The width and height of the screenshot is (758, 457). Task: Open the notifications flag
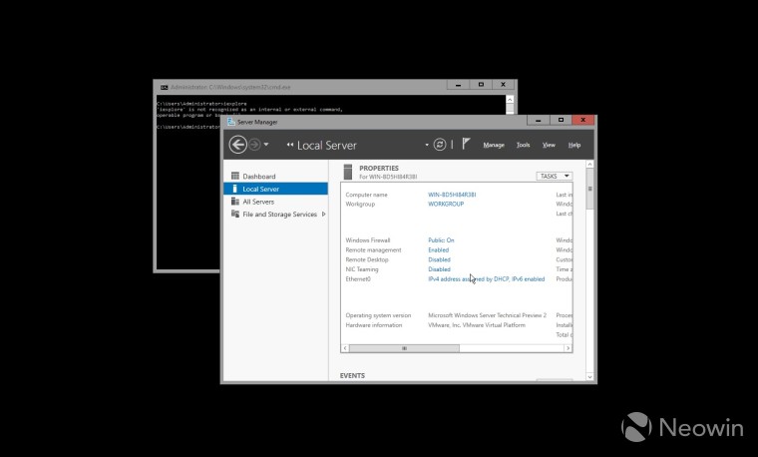(x=466, y=144)
